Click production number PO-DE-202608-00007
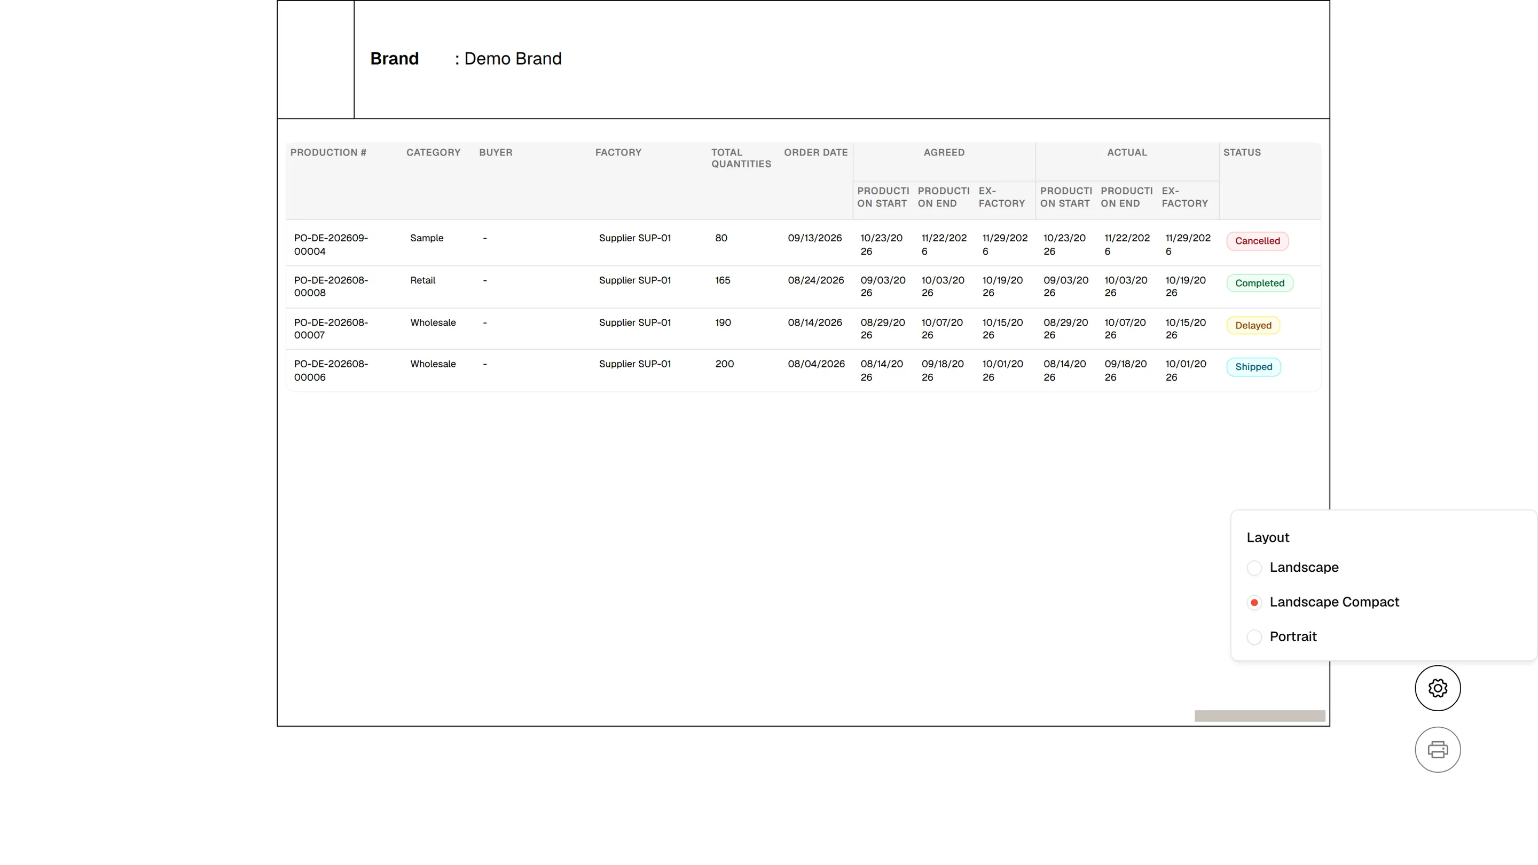 331,328
